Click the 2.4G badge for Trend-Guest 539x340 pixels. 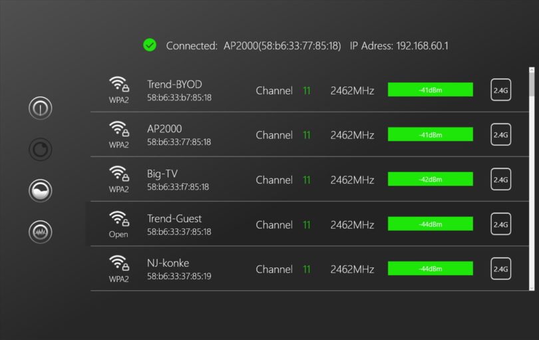[x=500, y=224]
